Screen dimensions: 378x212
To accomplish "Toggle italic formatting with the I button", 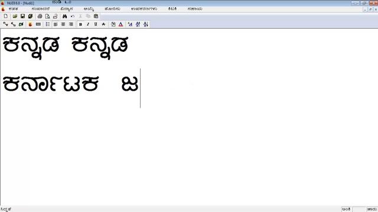I will point(88,24).
